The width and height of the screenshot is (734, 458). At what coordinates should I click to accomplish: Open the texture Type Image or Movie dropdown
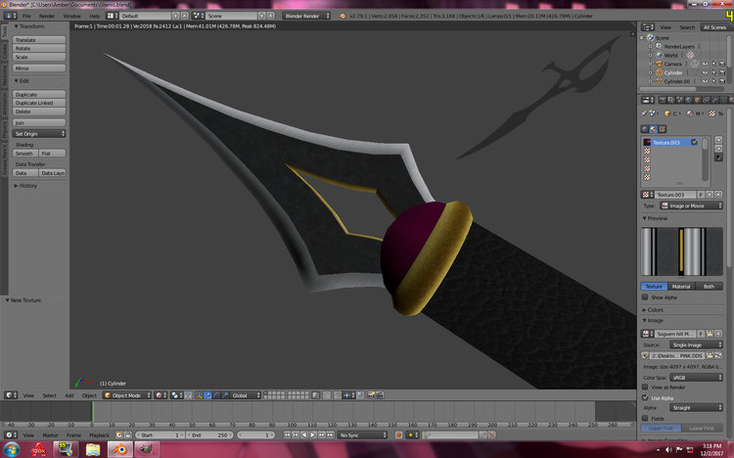click(691, 206)
